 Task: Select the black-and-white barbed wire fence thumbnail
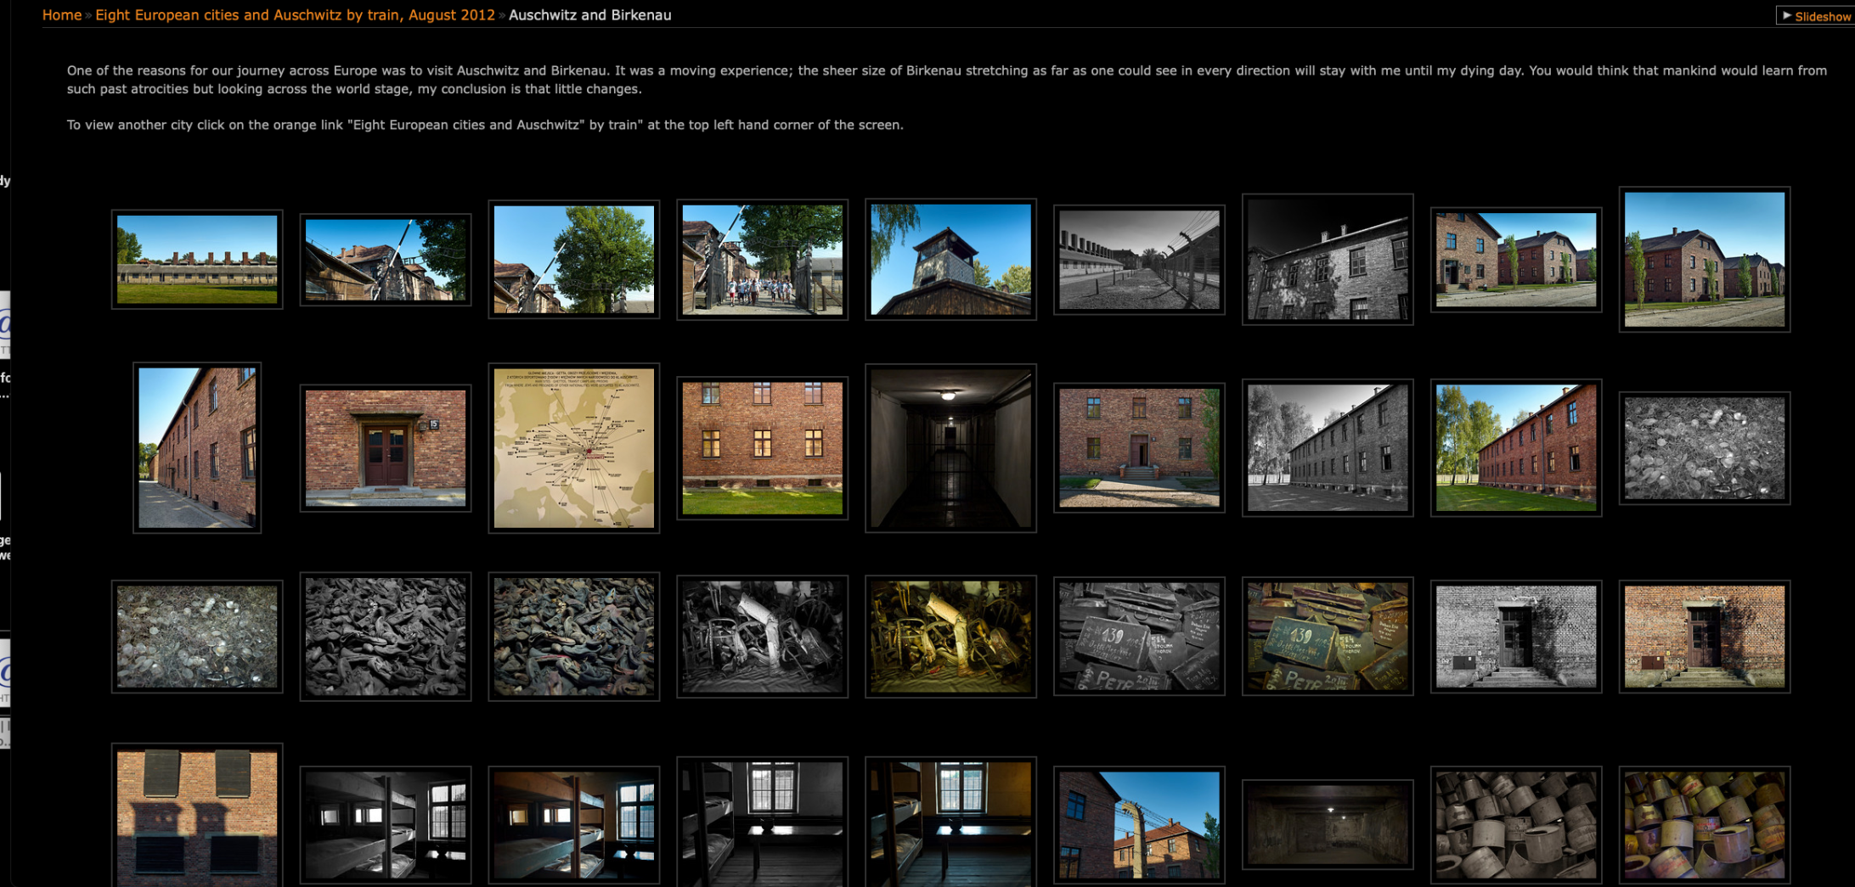(x=1139, y=260)
